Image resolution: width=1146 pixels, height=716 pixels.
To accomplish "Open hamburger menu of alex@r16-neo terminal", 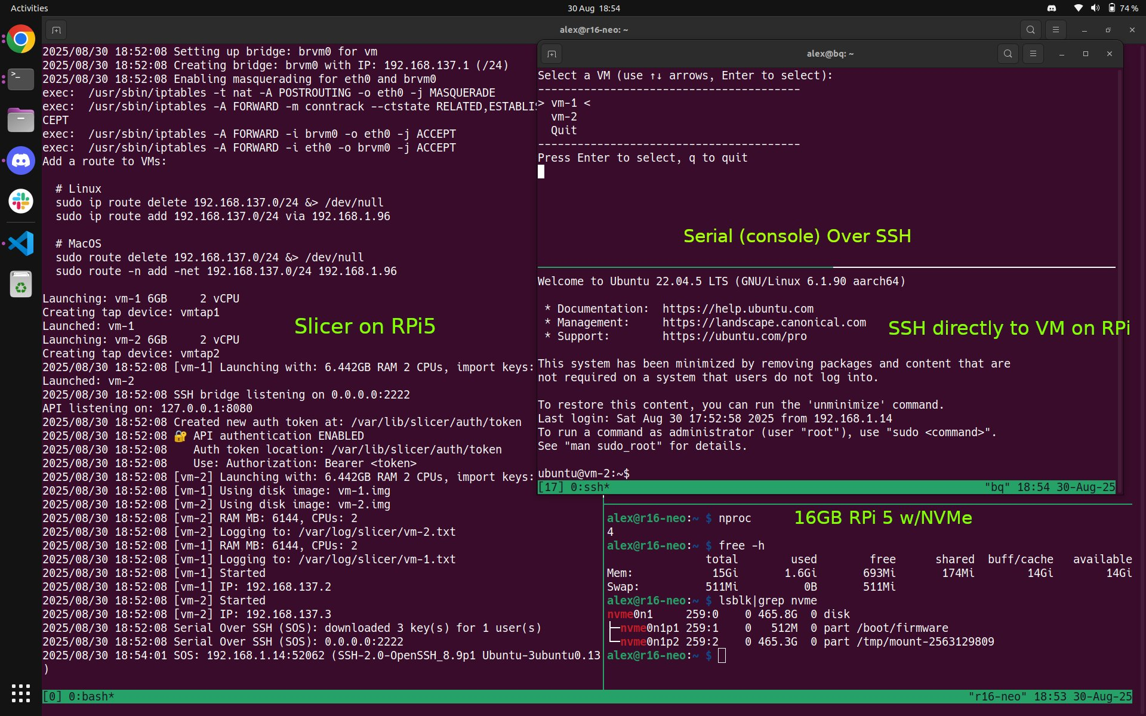I will (x=1055, y=30).
